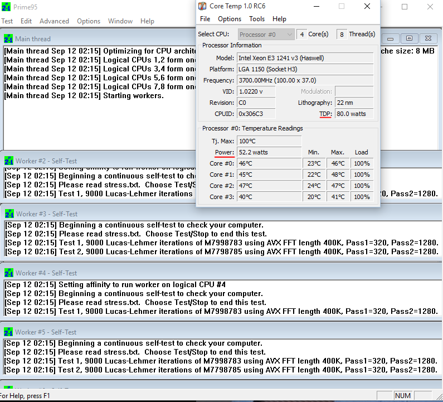Click Core #0 minimum temperature 23°C
Image resolution: width=443 pixels, height=402 pixels.
pyautogui.click(x=314, y=163)
